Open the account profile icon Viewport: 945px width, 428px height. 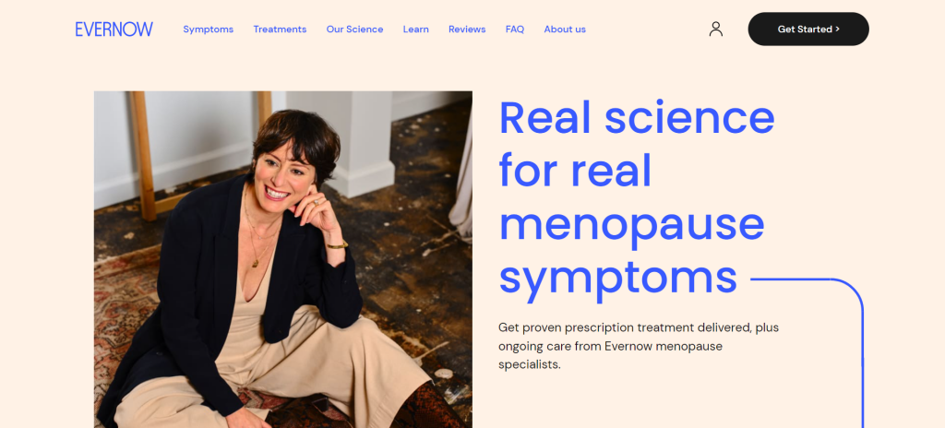[x=715, y=29]
